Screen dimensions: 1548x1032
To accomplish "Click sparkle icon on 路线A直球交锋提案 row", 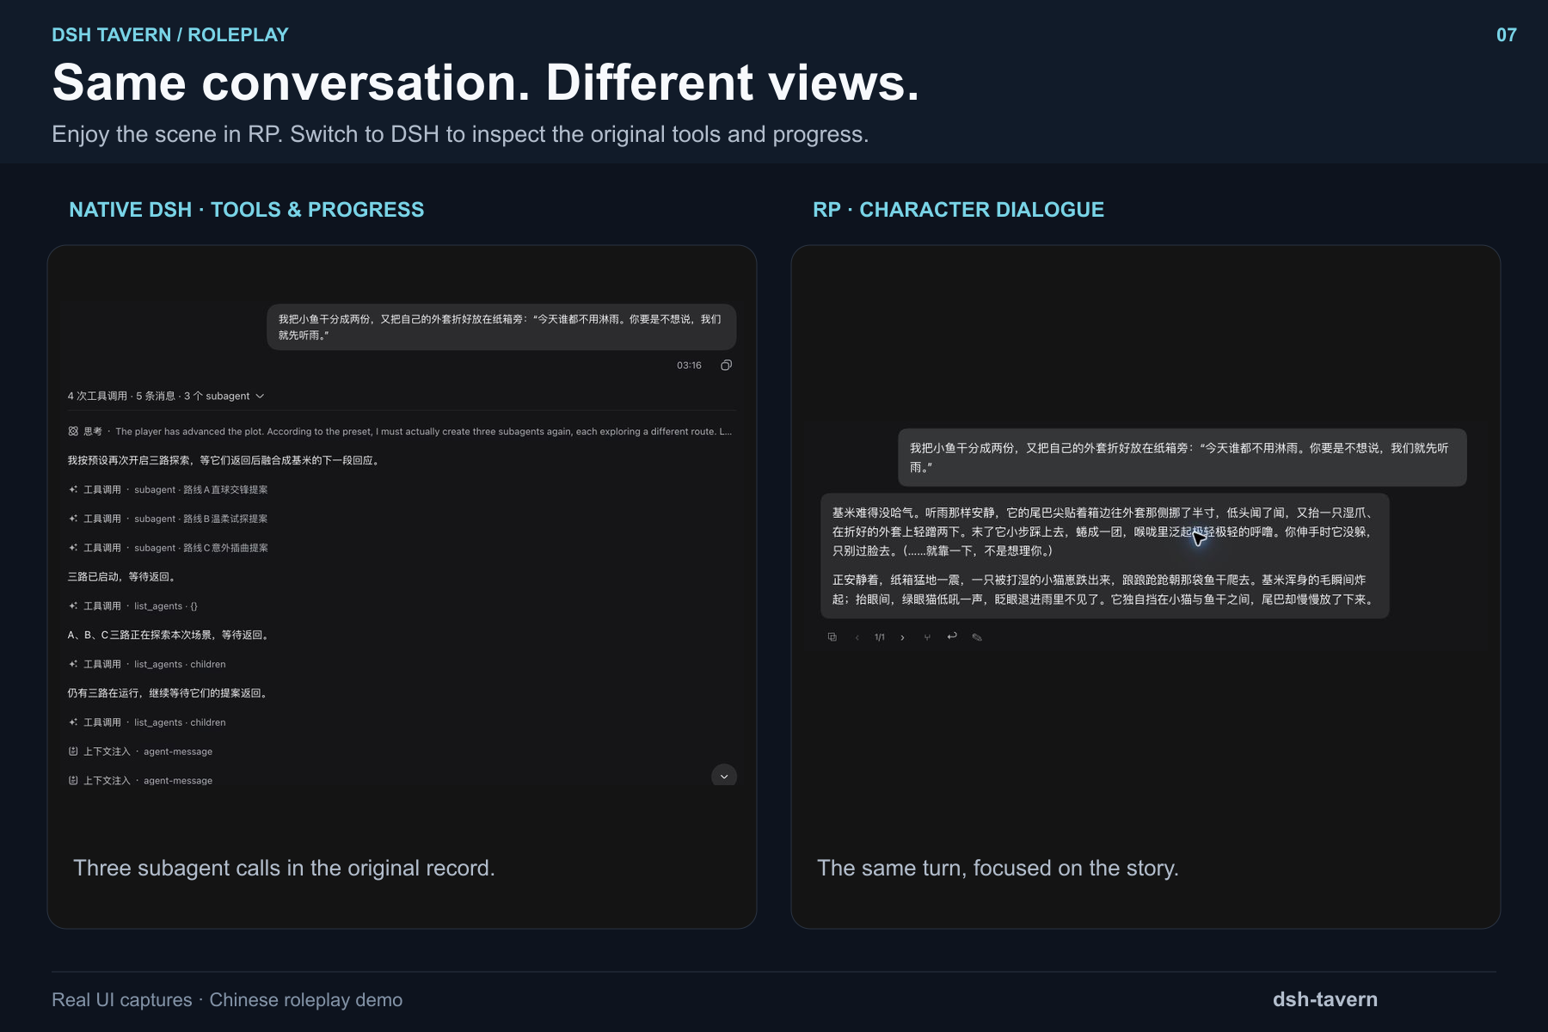I will 73,489.
